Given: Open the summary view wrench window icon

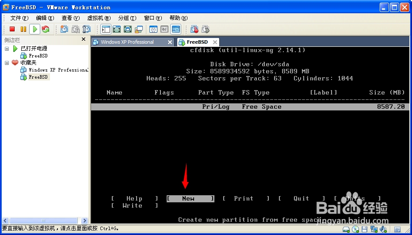Looking at the screenshot, I should tap(153, 29).
